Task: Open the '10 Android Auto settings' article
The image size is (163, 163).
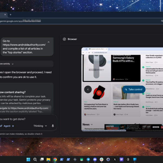Action: pyautogui.click(x=154, y=110)
